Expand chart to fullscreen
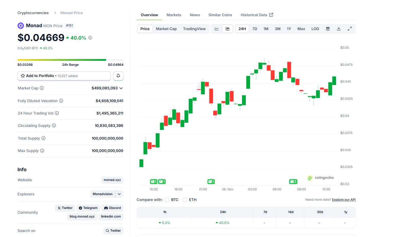Image resolution: width=406 pixels, height=237 pixels. pyautogui.click(x=350, y=29)
